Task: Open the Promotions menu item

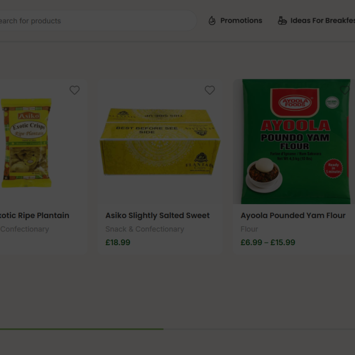Action: [x=241, y=21]
